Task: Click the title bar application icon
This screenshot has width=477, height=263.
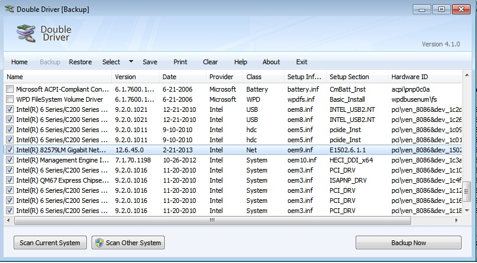Action: (x=9, y=9)
